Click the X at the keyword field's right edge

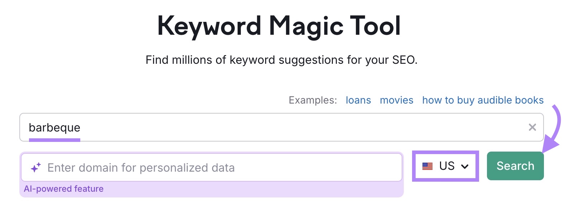(x=532, y=127)
